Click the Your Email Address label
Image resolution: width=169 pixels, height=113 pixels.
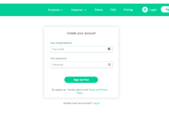click(x=61, y=43)
